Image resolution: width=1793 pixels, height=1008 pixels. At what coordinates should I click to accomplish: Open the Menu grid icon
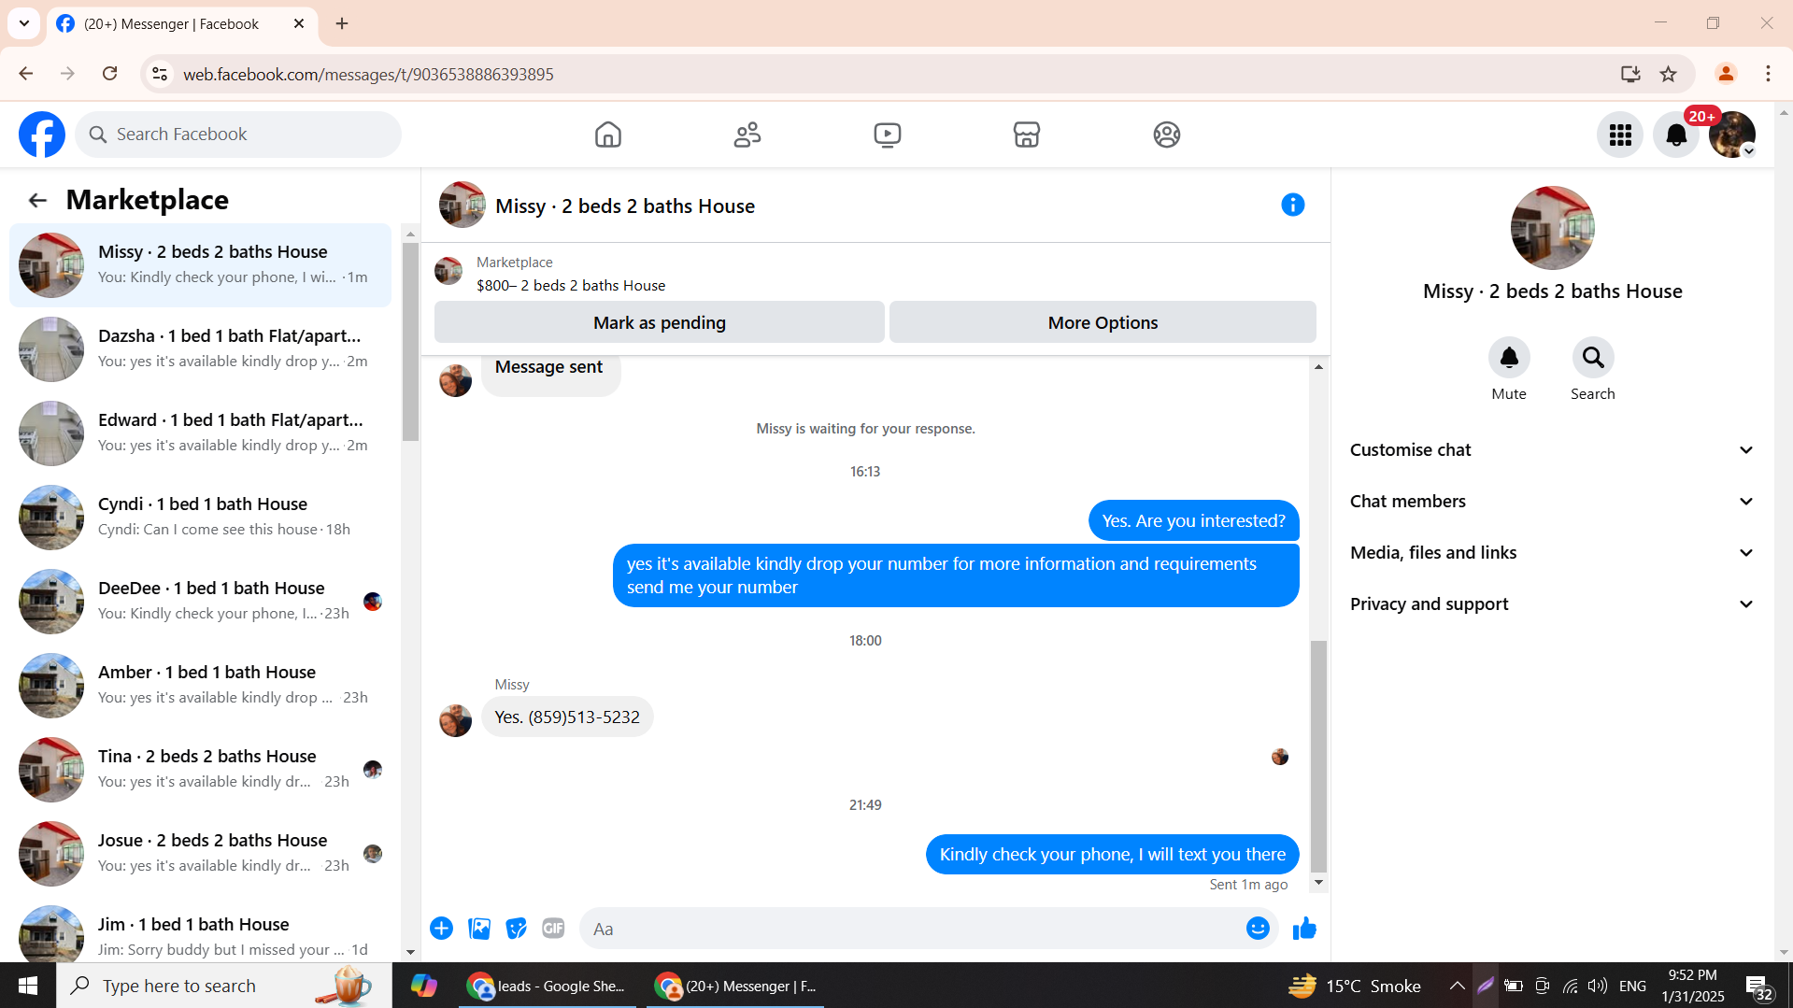[x=1619, y=135]
